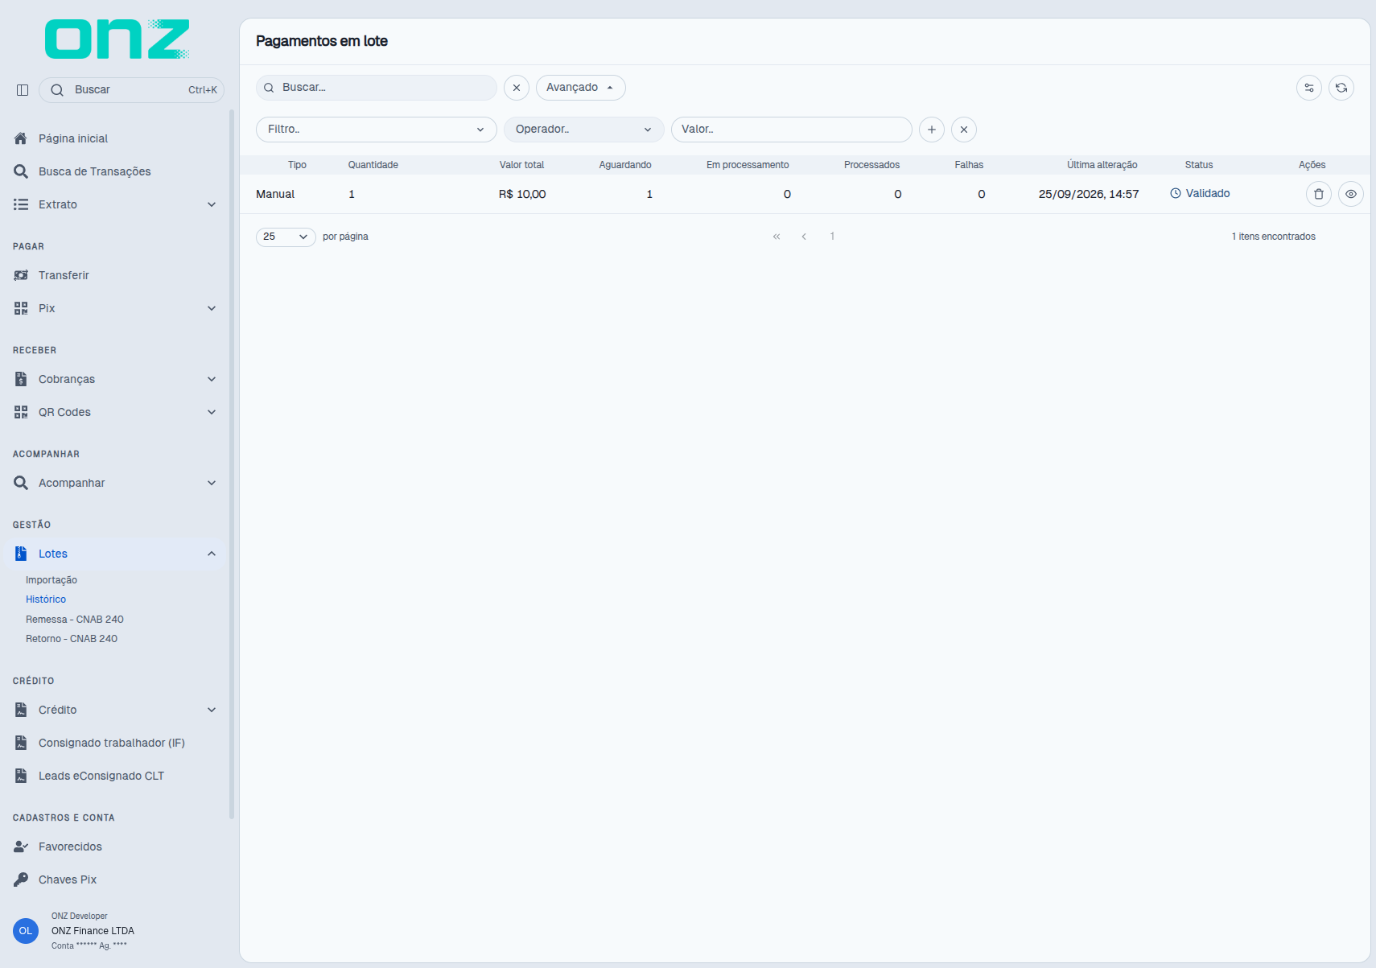Click the sidebar Buscar Ctrl+K search
This screenshot has height=968, width=1376.
[x=132, y=90]
